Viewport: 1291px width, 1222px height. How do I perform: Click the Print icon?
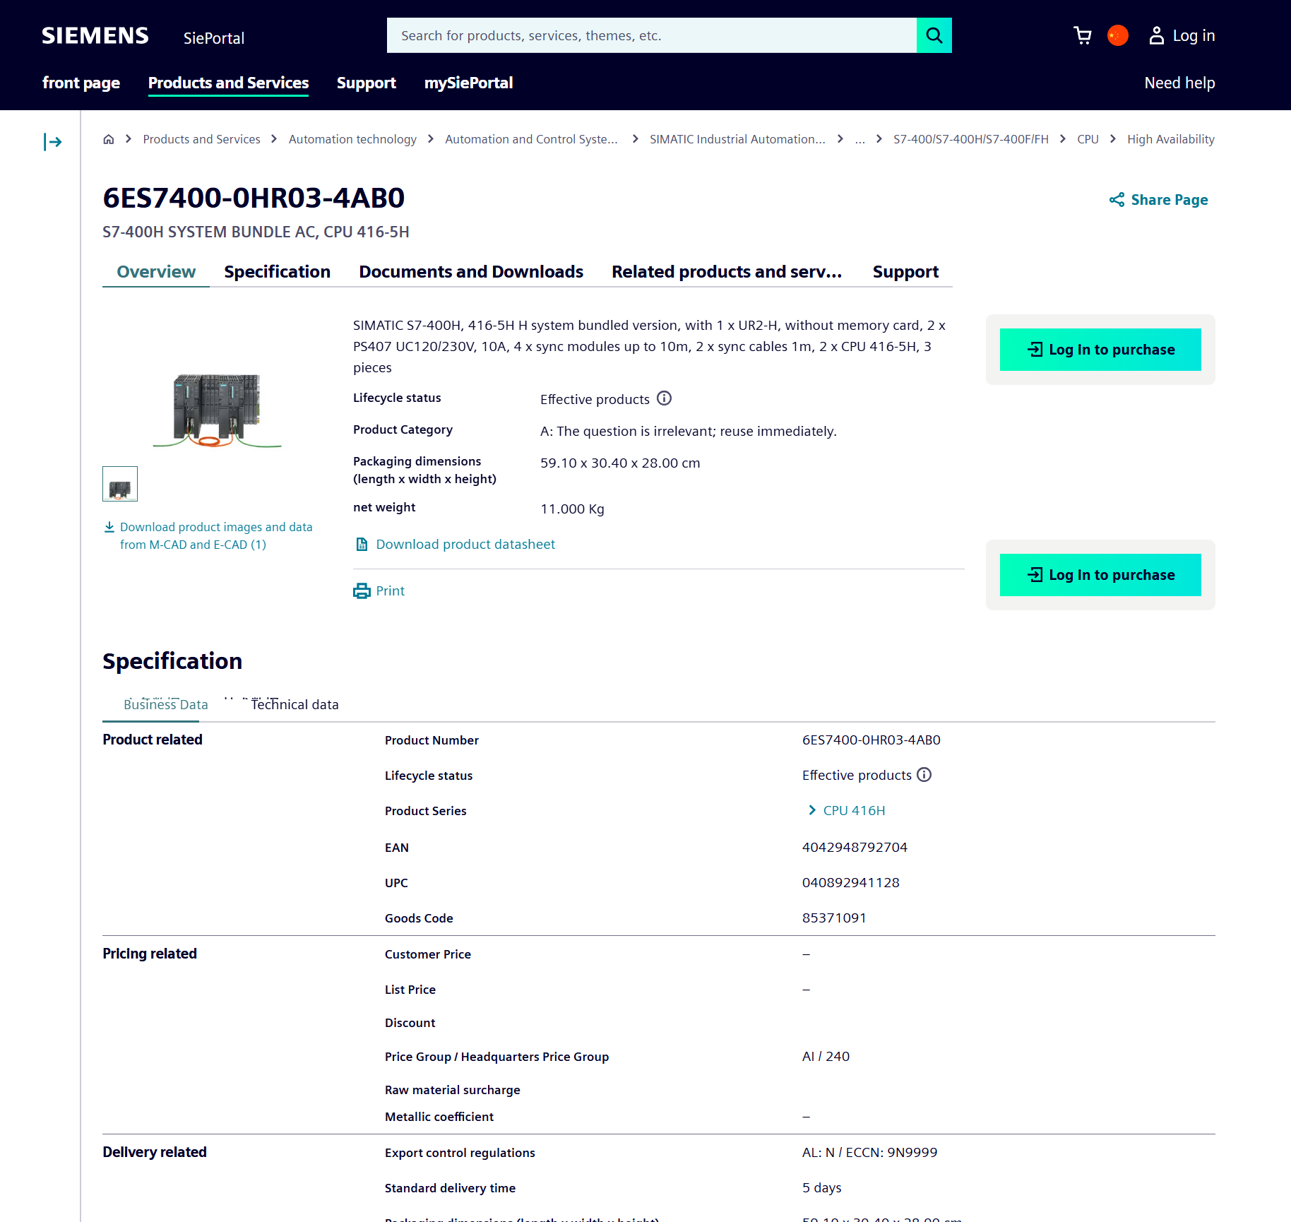pos(362,591)
